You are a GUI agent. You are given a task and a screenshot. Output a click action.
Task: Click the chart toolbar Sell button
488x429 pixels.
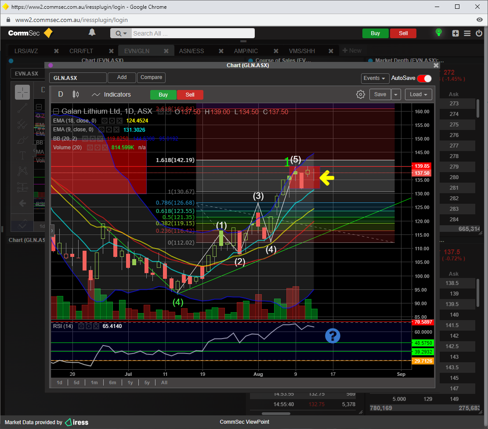point(190,95)
